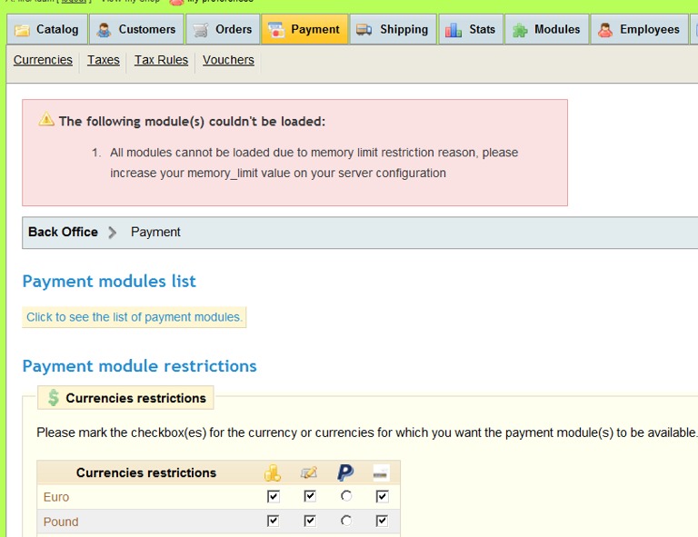Screen dimensions: 698x537
Task: Open the Catalog tab
Action: (46, 29)
